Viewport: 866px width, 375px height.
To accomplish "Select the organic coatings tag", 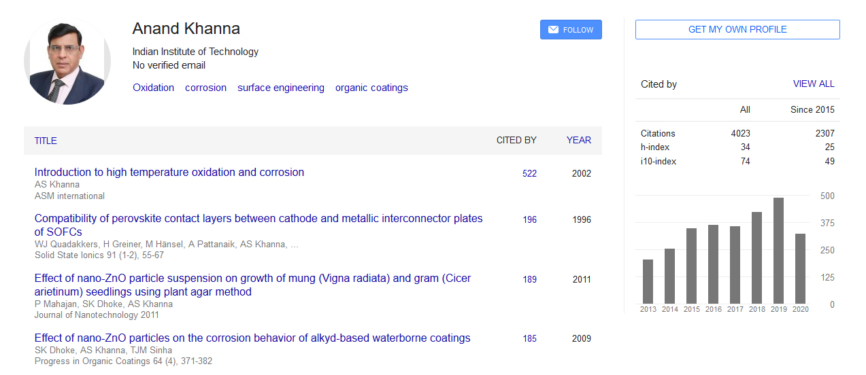I will tap(371, 88).
